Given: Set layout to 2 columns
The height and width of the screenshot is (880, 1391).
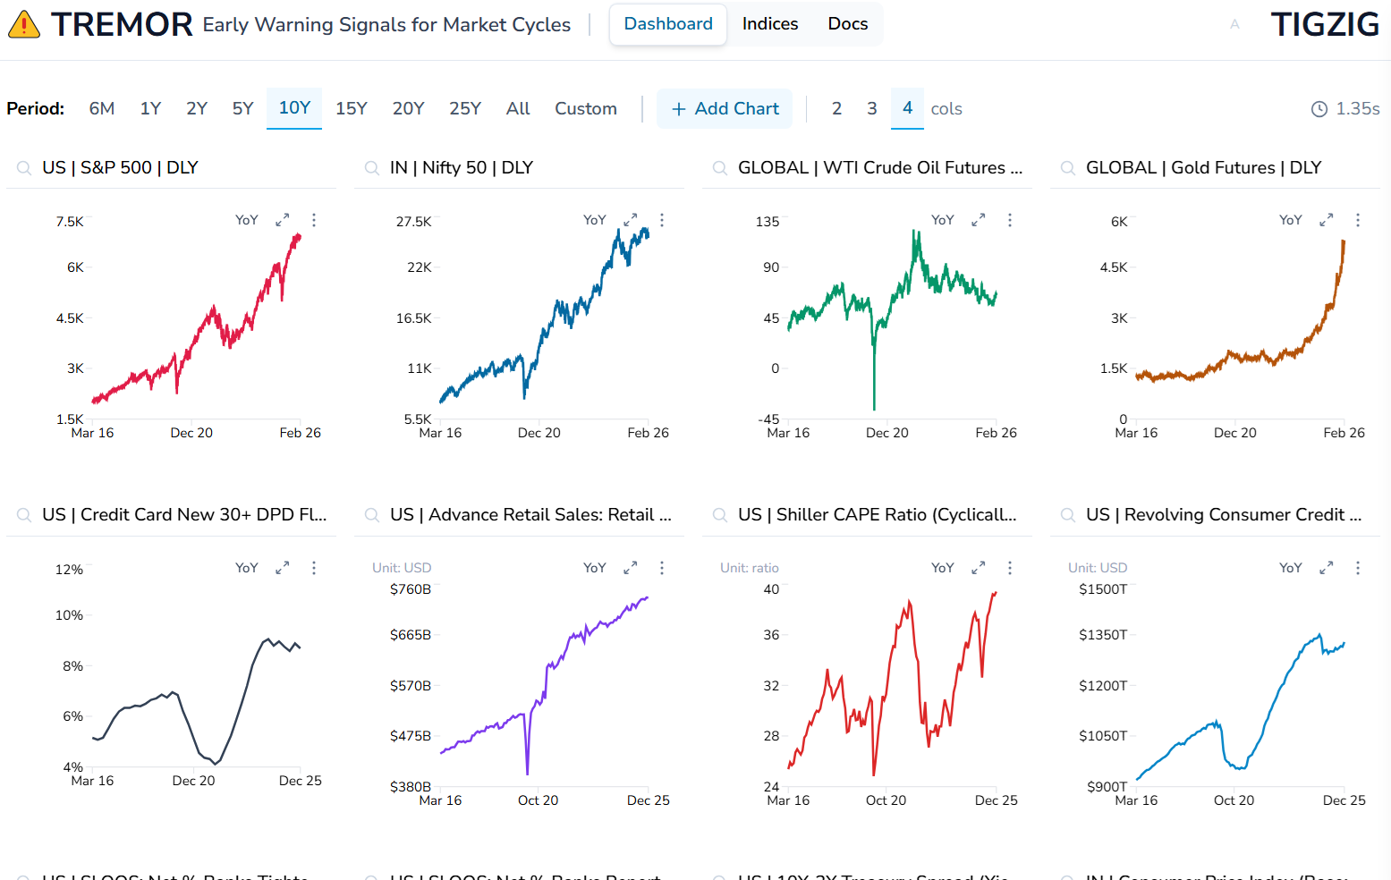Looking at the screenshot, I should point(836,109).
